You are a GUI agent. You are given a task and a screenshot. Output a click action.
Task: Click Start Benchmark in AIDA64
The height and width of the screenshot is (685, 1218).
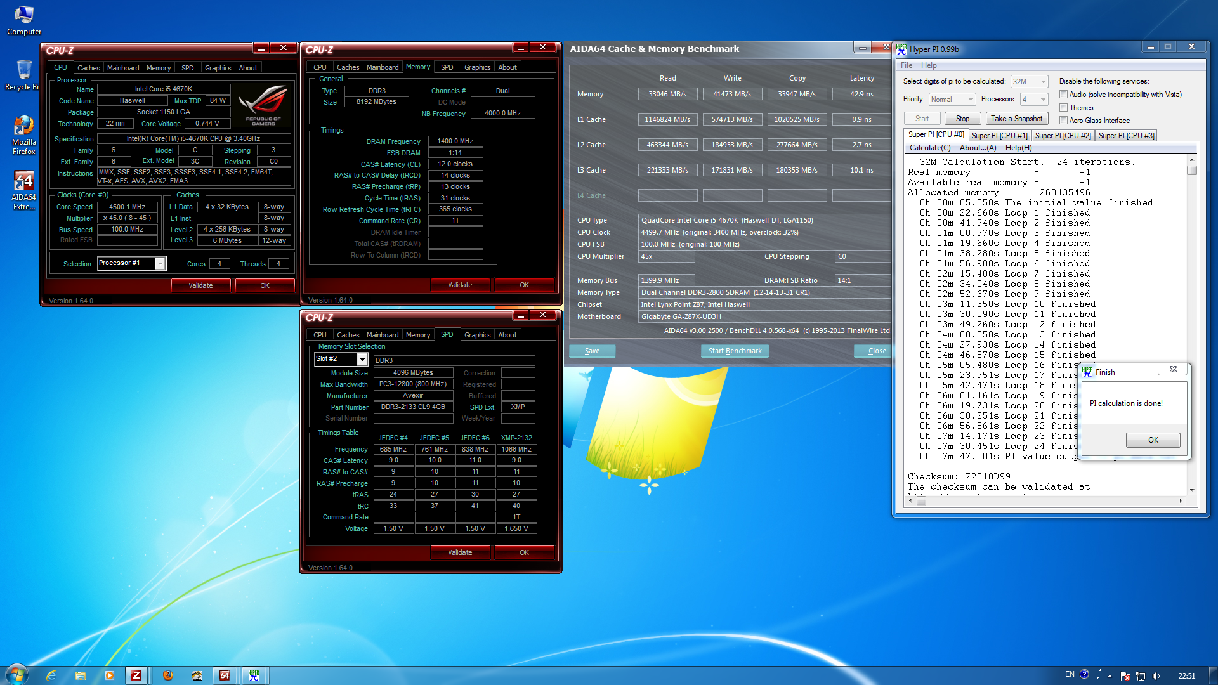(735, 351)
